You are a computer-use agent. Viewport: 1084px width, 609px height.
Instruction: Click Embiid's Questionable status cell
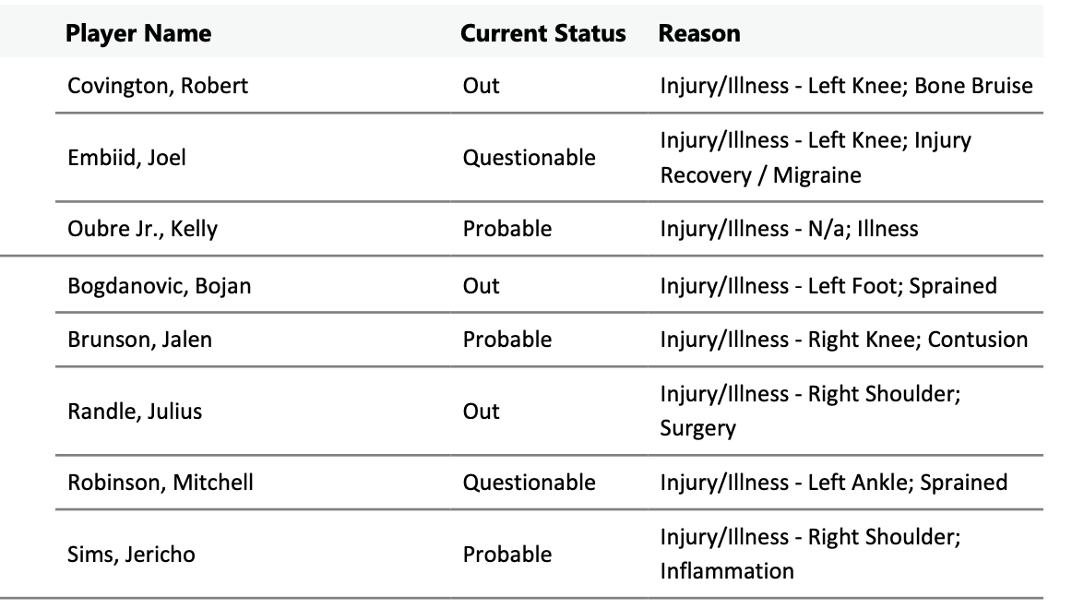[529, 158]
